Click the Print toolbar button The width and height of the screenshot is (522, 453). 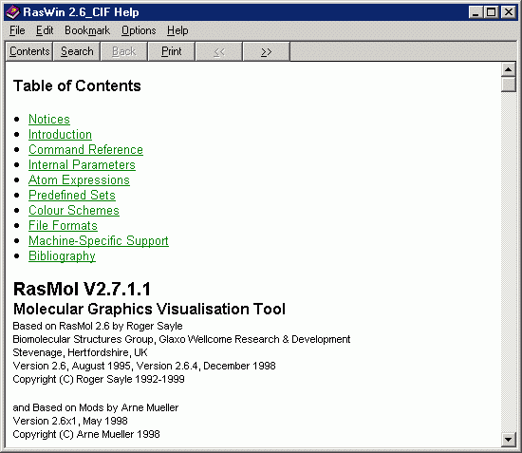pyautogui.click(x=172, y=51)
